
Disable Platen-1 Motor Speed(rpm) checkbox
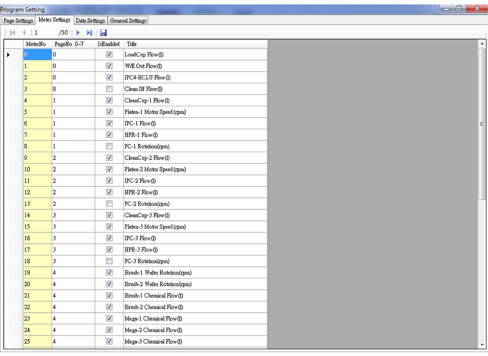pos(109,112)
